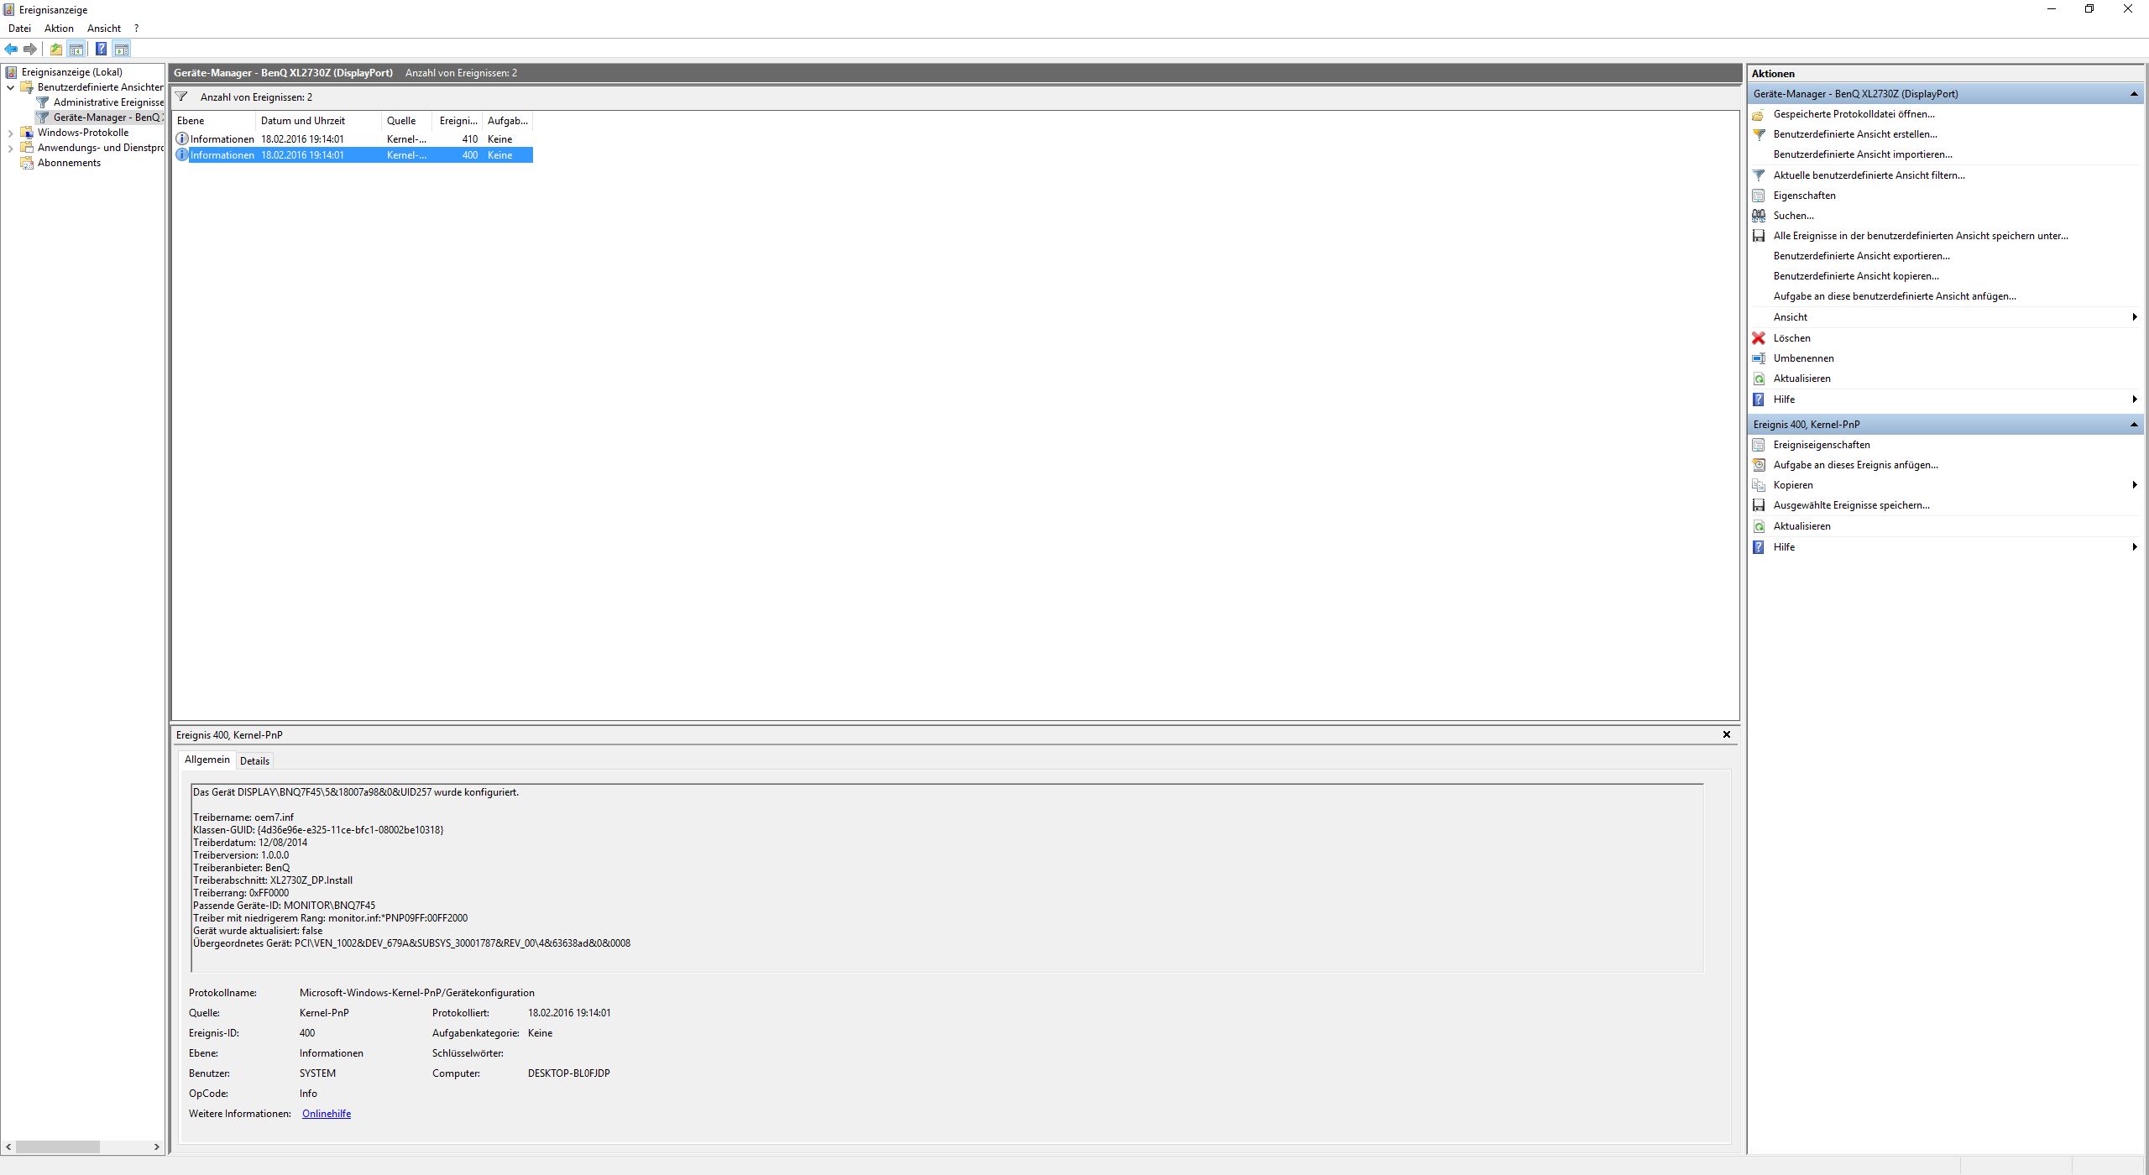
Task: Click the Umbenennen rename icon
Action: [x=1759, y=358]
